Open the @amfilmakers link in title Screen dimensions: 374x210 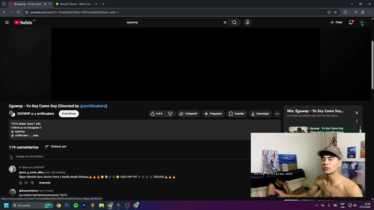point(93,106)
